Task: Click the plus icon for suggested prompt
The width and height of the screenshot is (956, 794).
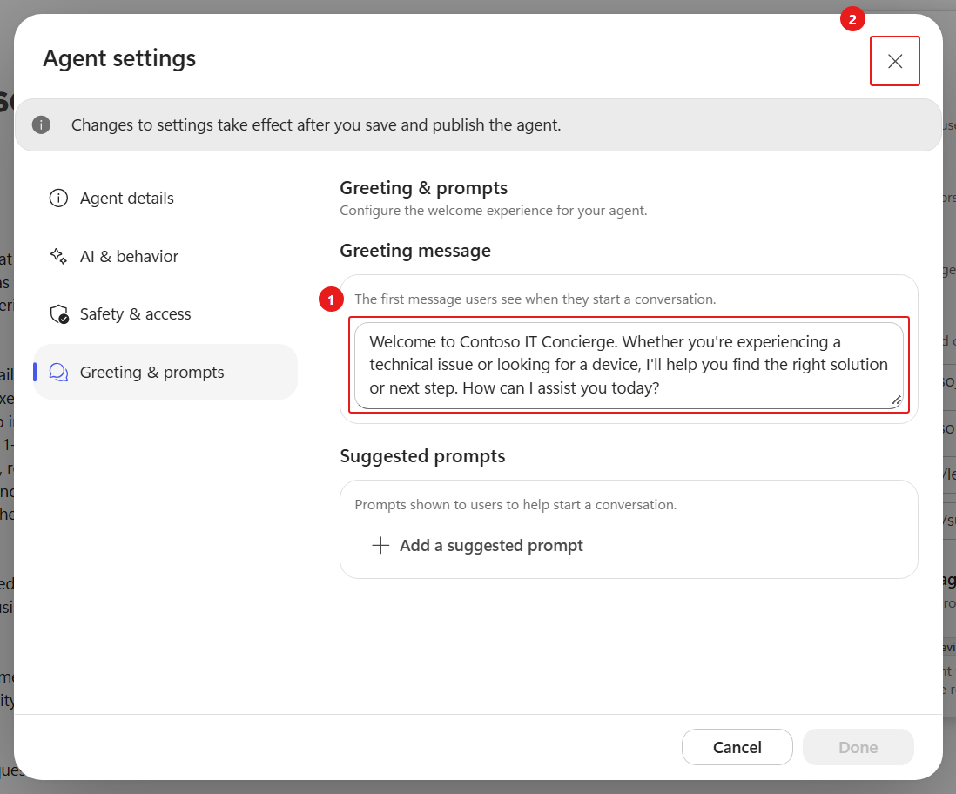Action: [x=380, y=545]
